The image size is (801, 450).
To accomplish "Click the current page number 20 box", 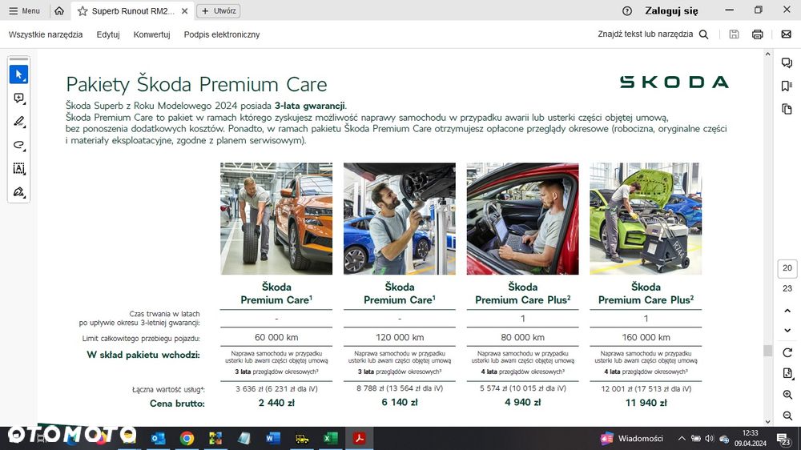I will pyautogui.click(x=787, y=268).
